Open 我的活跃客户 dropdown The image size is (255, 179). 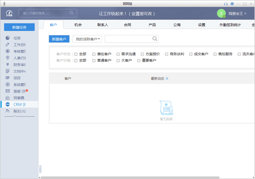[x=87, y=39]
